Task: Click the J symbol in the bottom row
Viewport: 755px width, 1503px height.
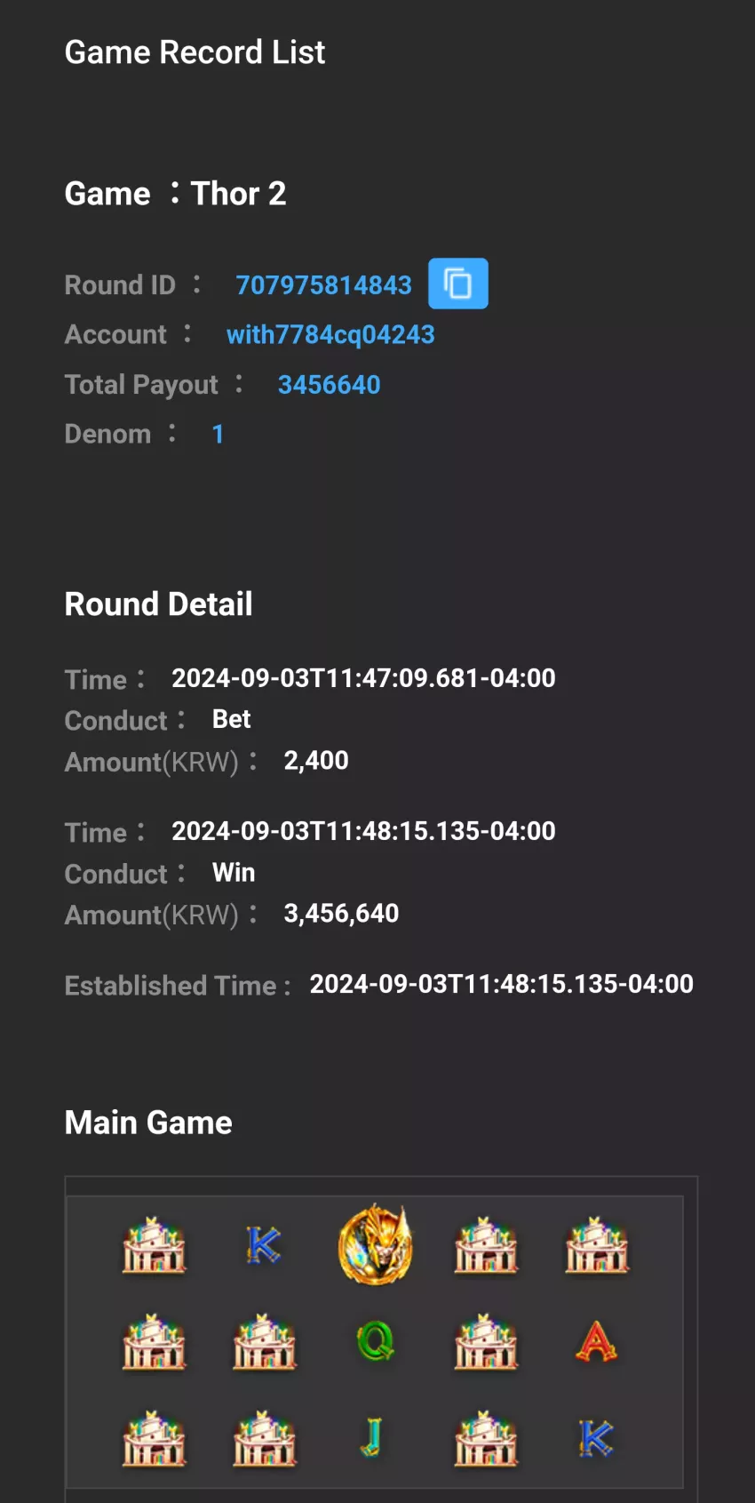Action: point(372,1437)
